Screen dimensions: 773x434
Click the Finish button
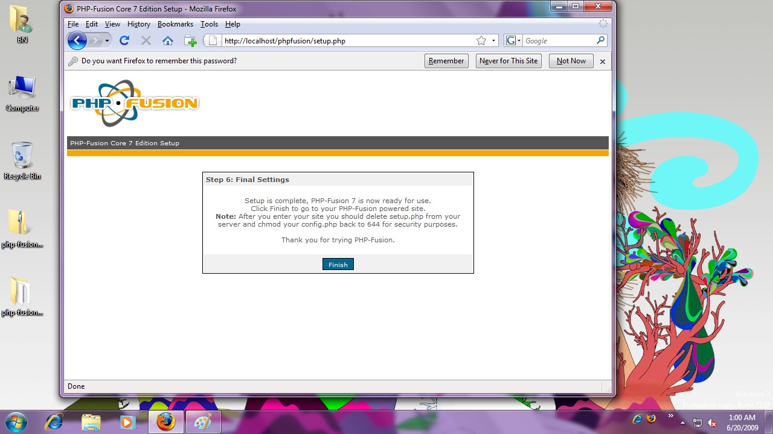(x=338, y=265)
